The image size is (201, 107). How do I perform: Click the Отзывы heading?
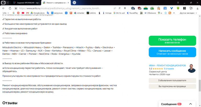coord(10,103)
